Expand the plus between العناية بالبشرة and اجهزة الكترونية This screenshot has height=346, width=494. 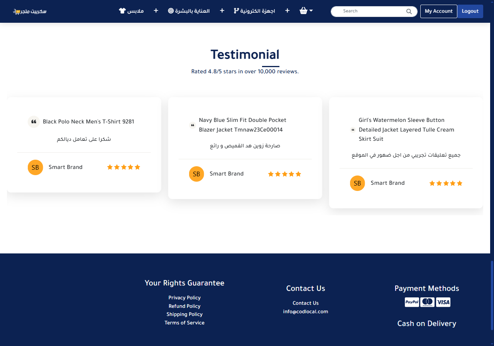click(x=222, y=11)
